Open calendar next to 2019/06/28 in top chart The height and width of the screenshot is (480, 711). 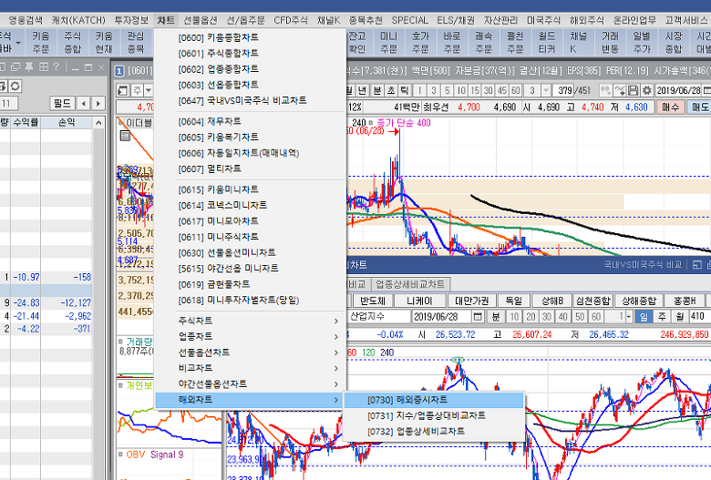tap(707, 91)
